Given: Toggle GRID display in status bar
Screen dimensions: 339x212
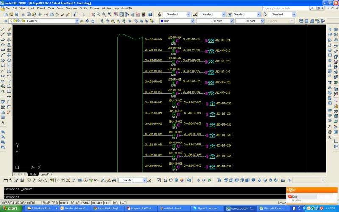Looking at the screenshot, I should click(55, 203).
